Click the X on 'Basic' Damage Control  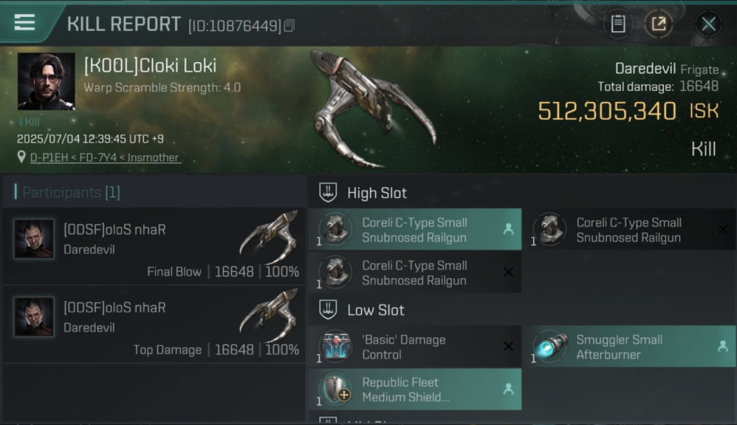tap(509, 346)
